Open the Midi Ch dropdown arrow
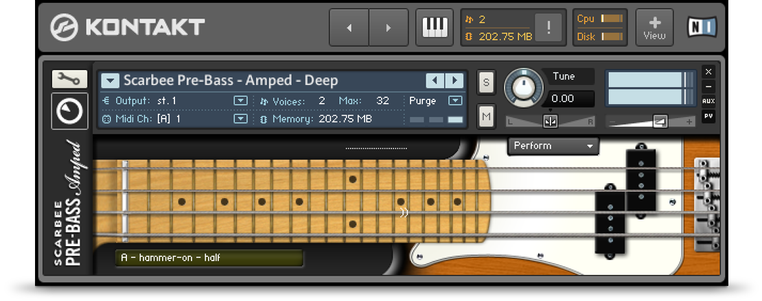 tap(240, 119)
